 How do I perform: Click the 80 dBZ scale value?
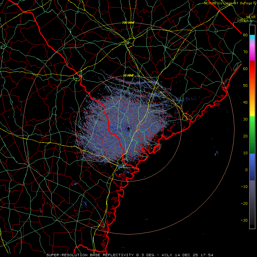pyautogui.click(x=245, y=35)
